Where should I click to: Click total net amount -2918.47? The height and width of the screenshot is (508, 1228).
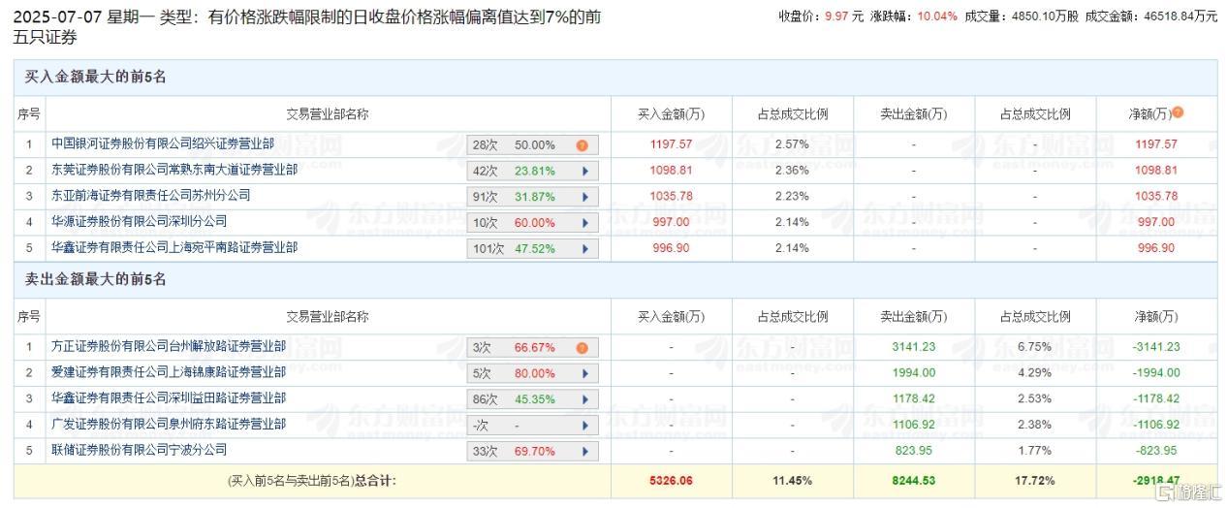coord(1155,480)
